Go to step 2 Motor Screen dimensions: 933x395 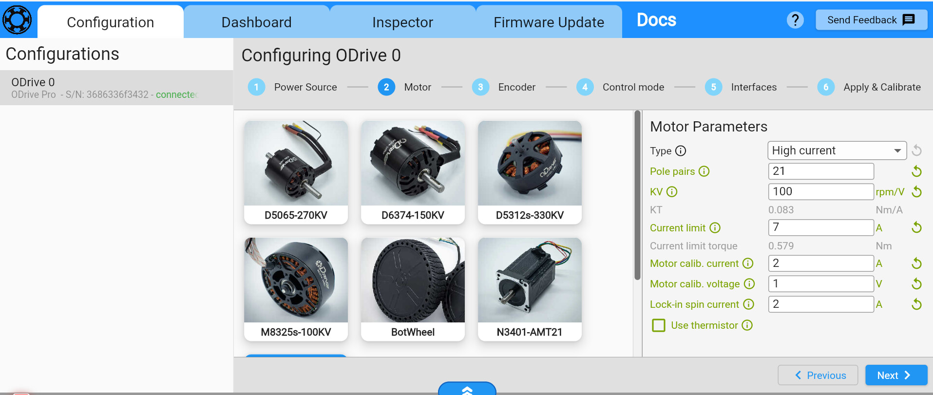[404, 87]
